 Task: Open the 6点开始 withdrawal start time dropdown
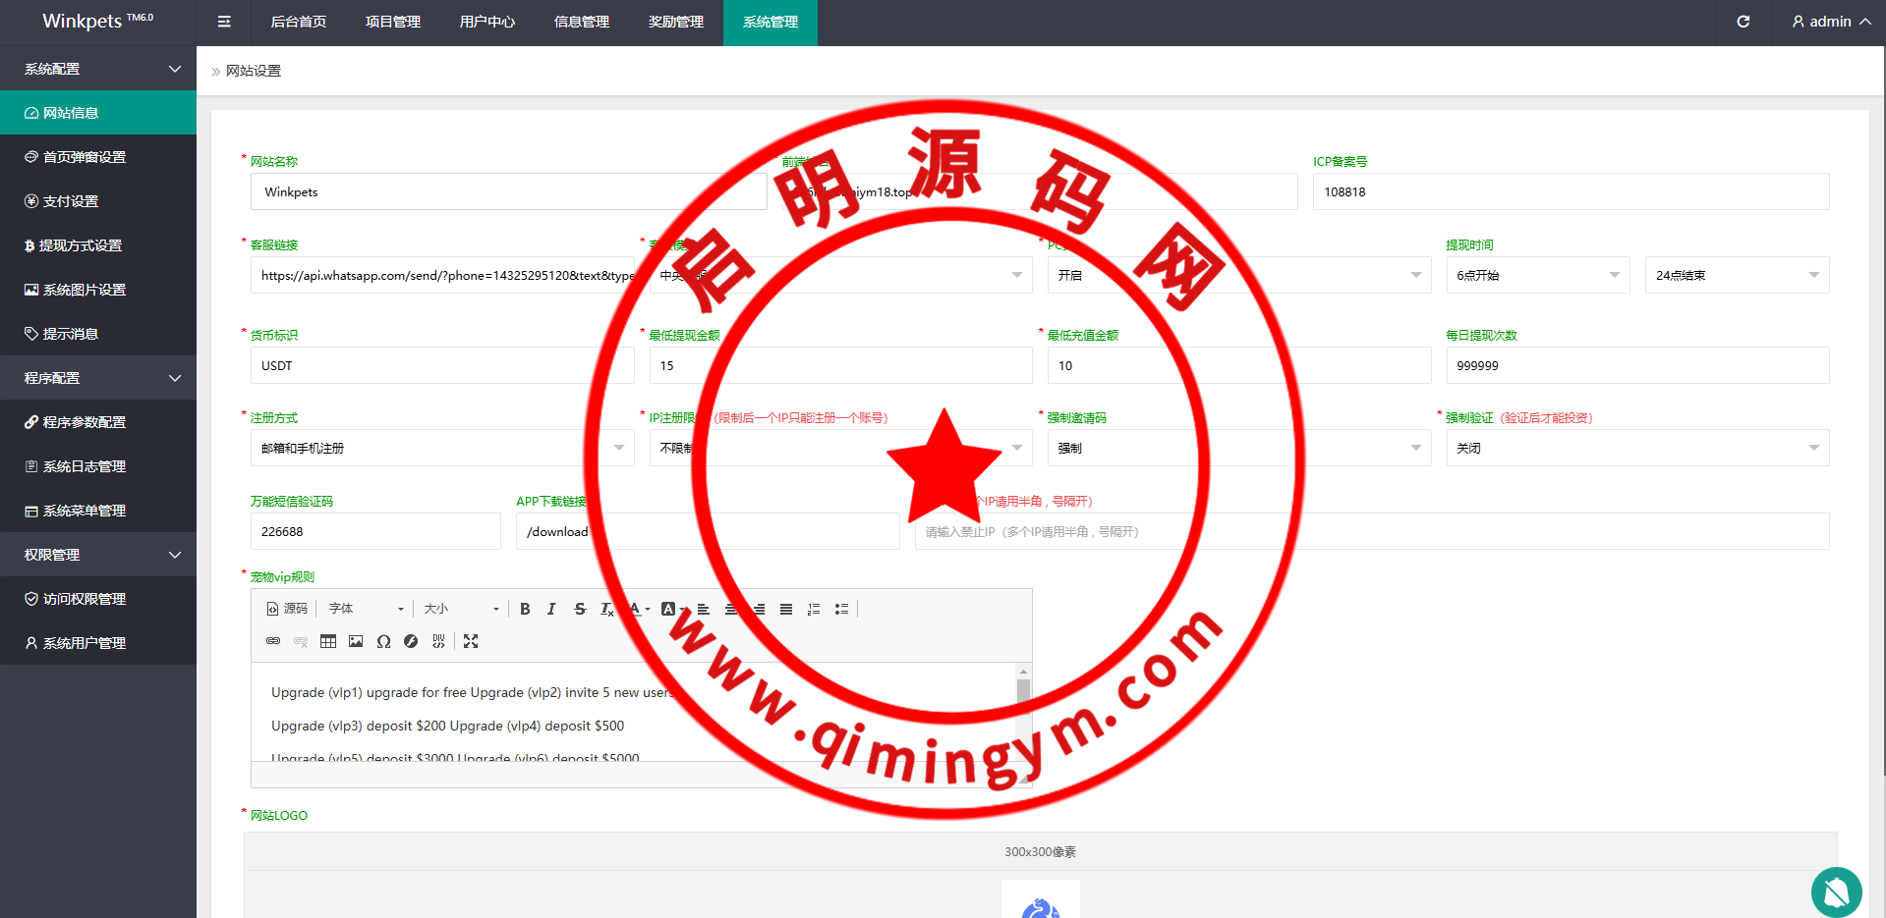[1537, 275]
